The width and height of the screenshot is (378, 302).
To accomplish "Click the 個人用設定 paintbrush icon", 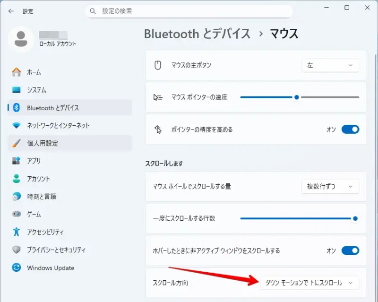I will [17, 143].
